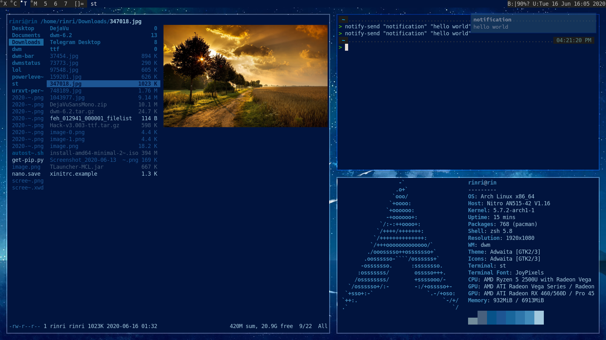Select Screenshot_2020-06-13 png file
The width and height of the screenshot is (606, 340).
coord(104,160)
